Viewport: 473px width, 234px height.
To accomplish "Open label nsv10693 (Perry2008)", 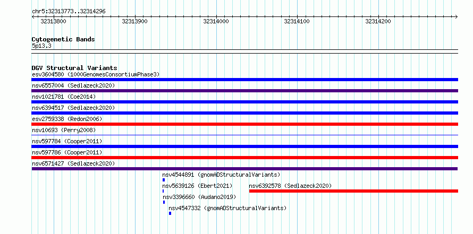I will [64, 130].
